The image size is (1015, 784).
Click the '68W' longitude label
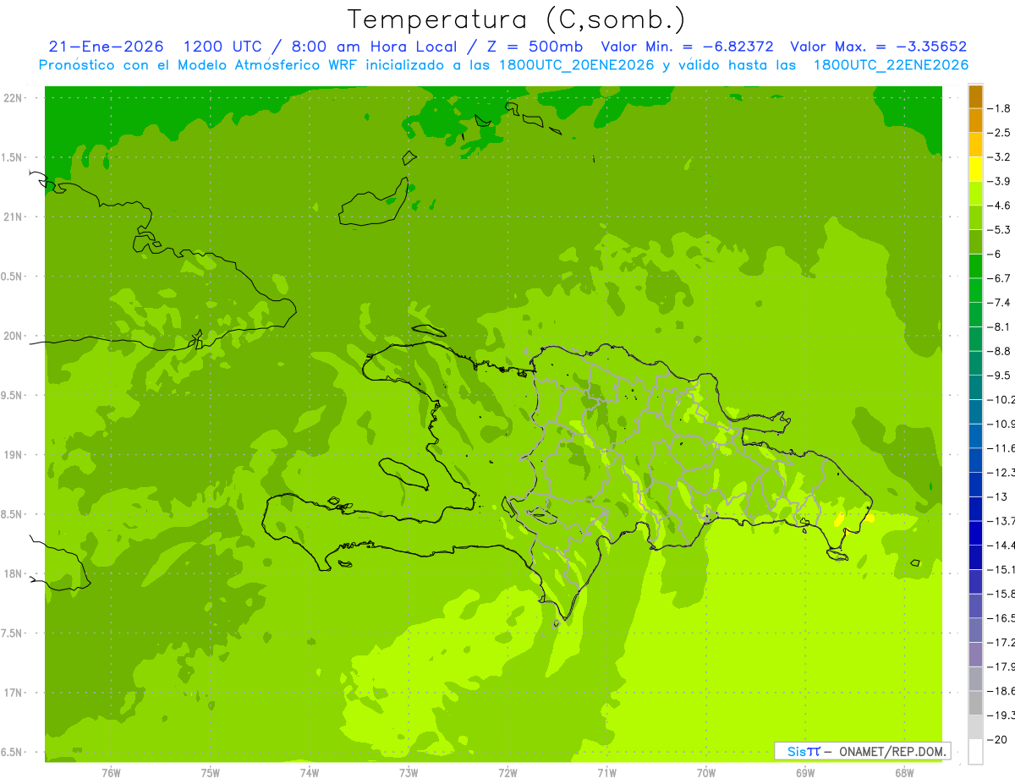[904, 772]
